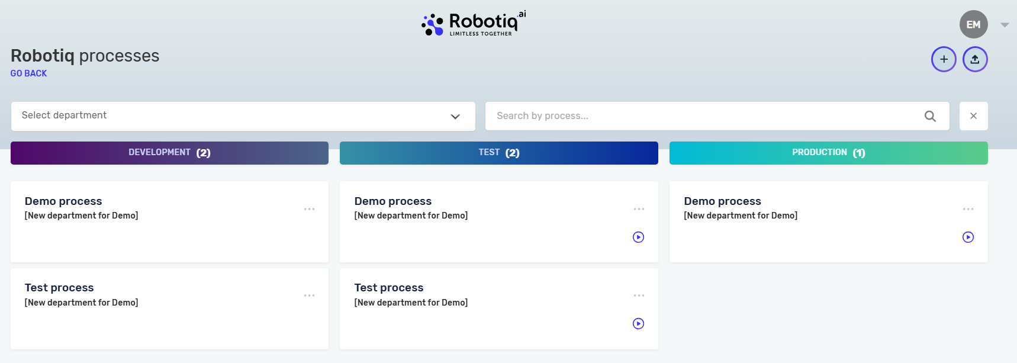
Task: Run Demo process in Production column
Action: click(x=968, y=237)
